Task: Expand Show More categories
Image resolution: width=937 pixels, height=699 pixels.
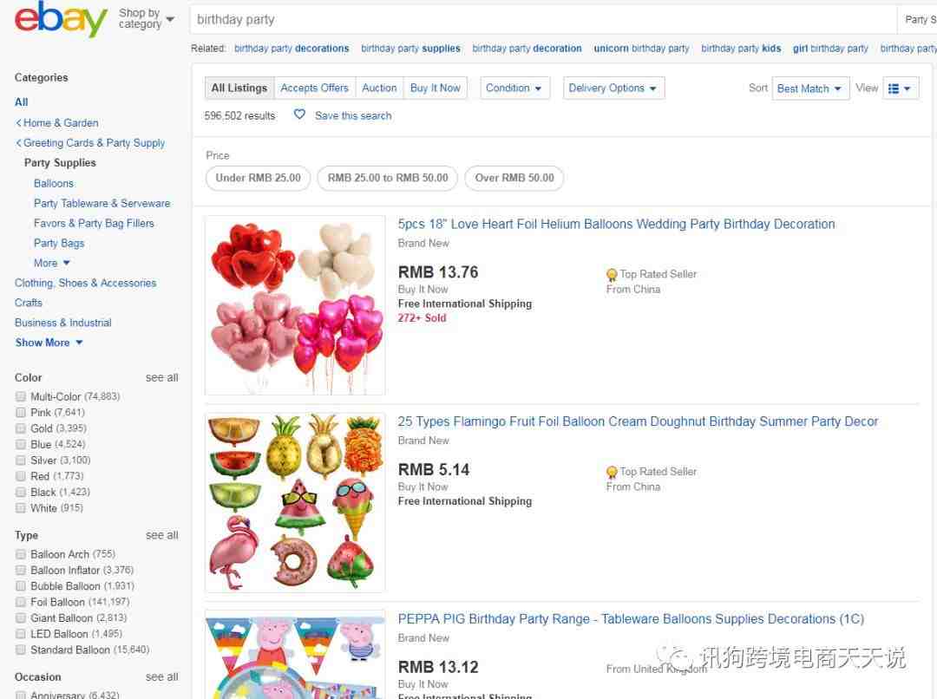Action: [x=49, y=343]
